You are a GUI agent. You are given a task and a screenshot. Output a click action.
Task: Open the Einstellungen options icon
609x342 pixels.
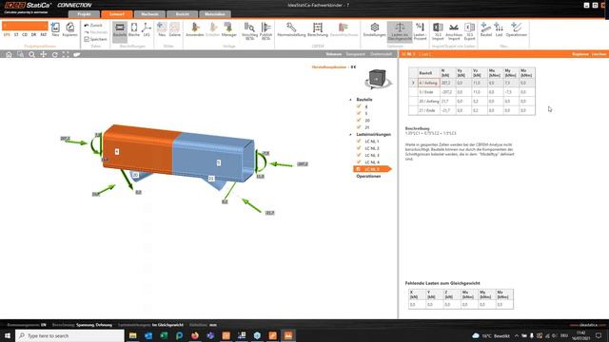click(374, 29)
